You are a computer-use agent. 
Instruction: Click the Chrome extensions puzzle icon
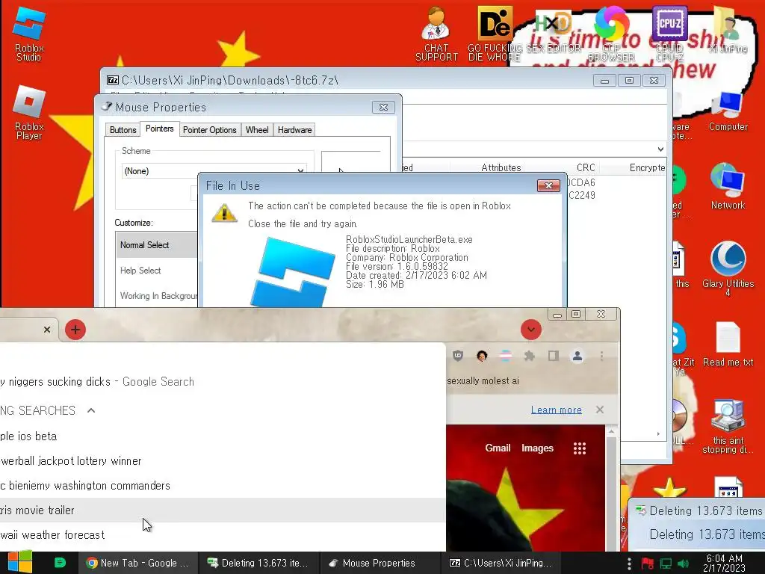coord(530,356)
